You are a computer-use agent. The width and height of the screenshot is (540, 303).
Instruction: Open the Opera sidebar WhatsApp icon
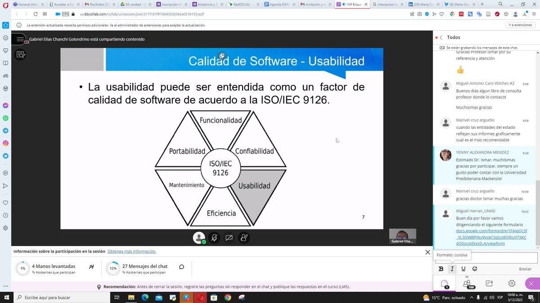5,119
